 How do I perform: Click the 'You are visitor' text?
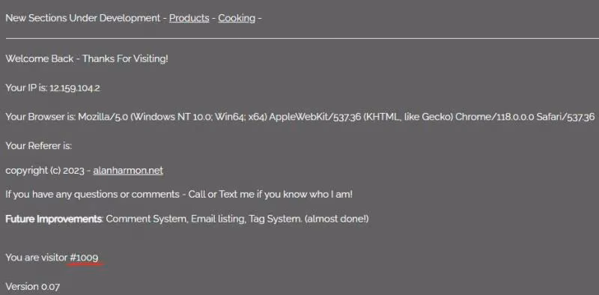pos(36,258)
